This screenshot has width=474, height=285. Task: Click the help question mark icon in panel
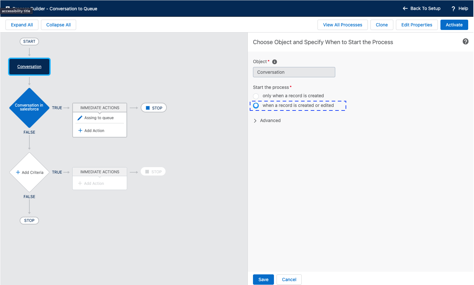pyautogui.click(x=465, y=42)
